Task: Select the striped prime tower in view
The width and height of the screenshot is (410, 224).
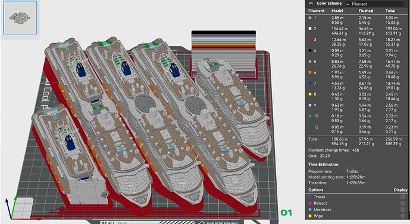Action: pos(224,54)
